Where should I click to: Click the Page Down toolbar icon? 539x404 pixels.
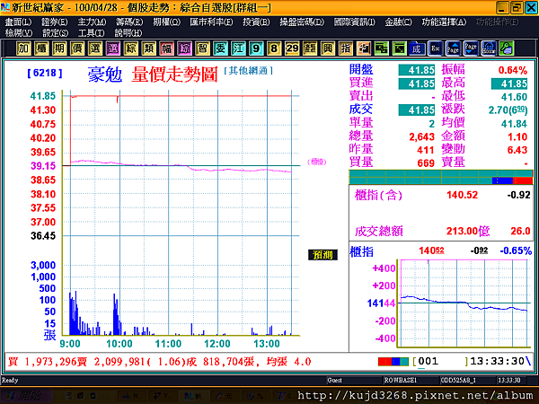tap(471, 48)
